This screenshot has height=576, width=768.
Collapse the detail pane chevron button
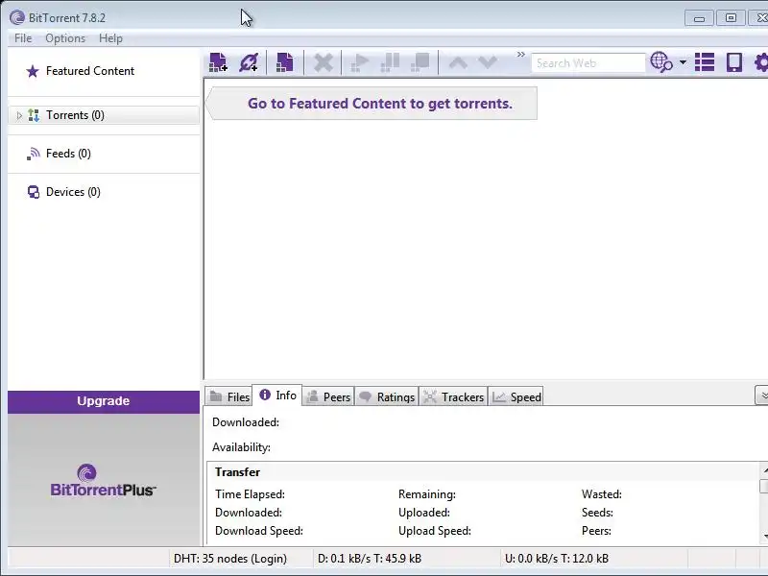(x=762, y=396)
